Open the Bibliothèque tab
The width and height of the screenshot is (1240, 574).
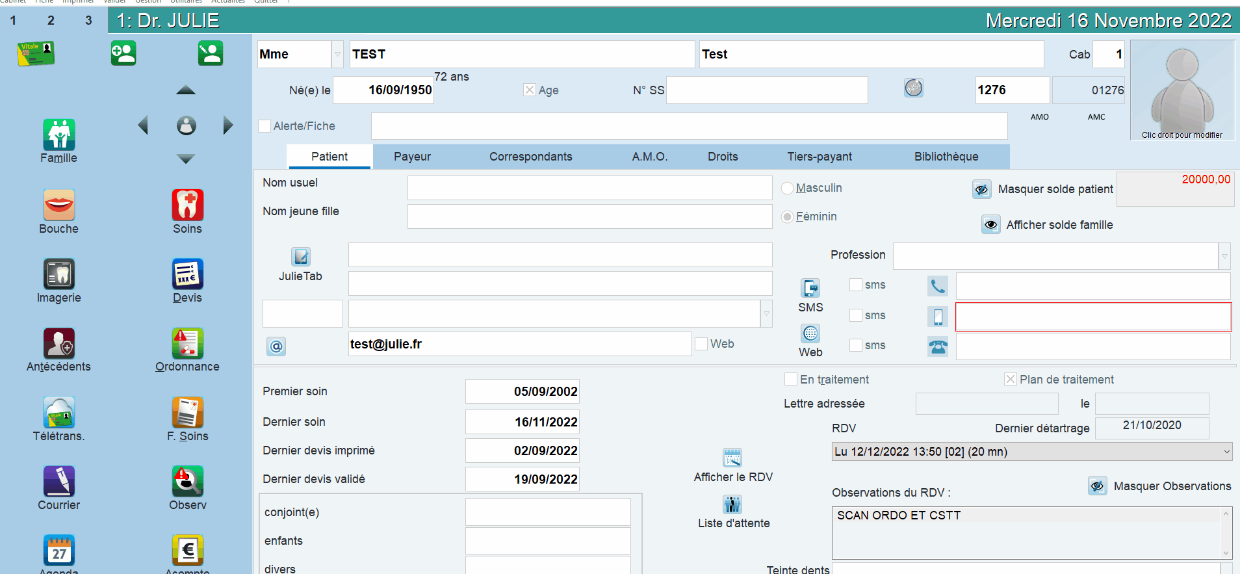point(946,157)
